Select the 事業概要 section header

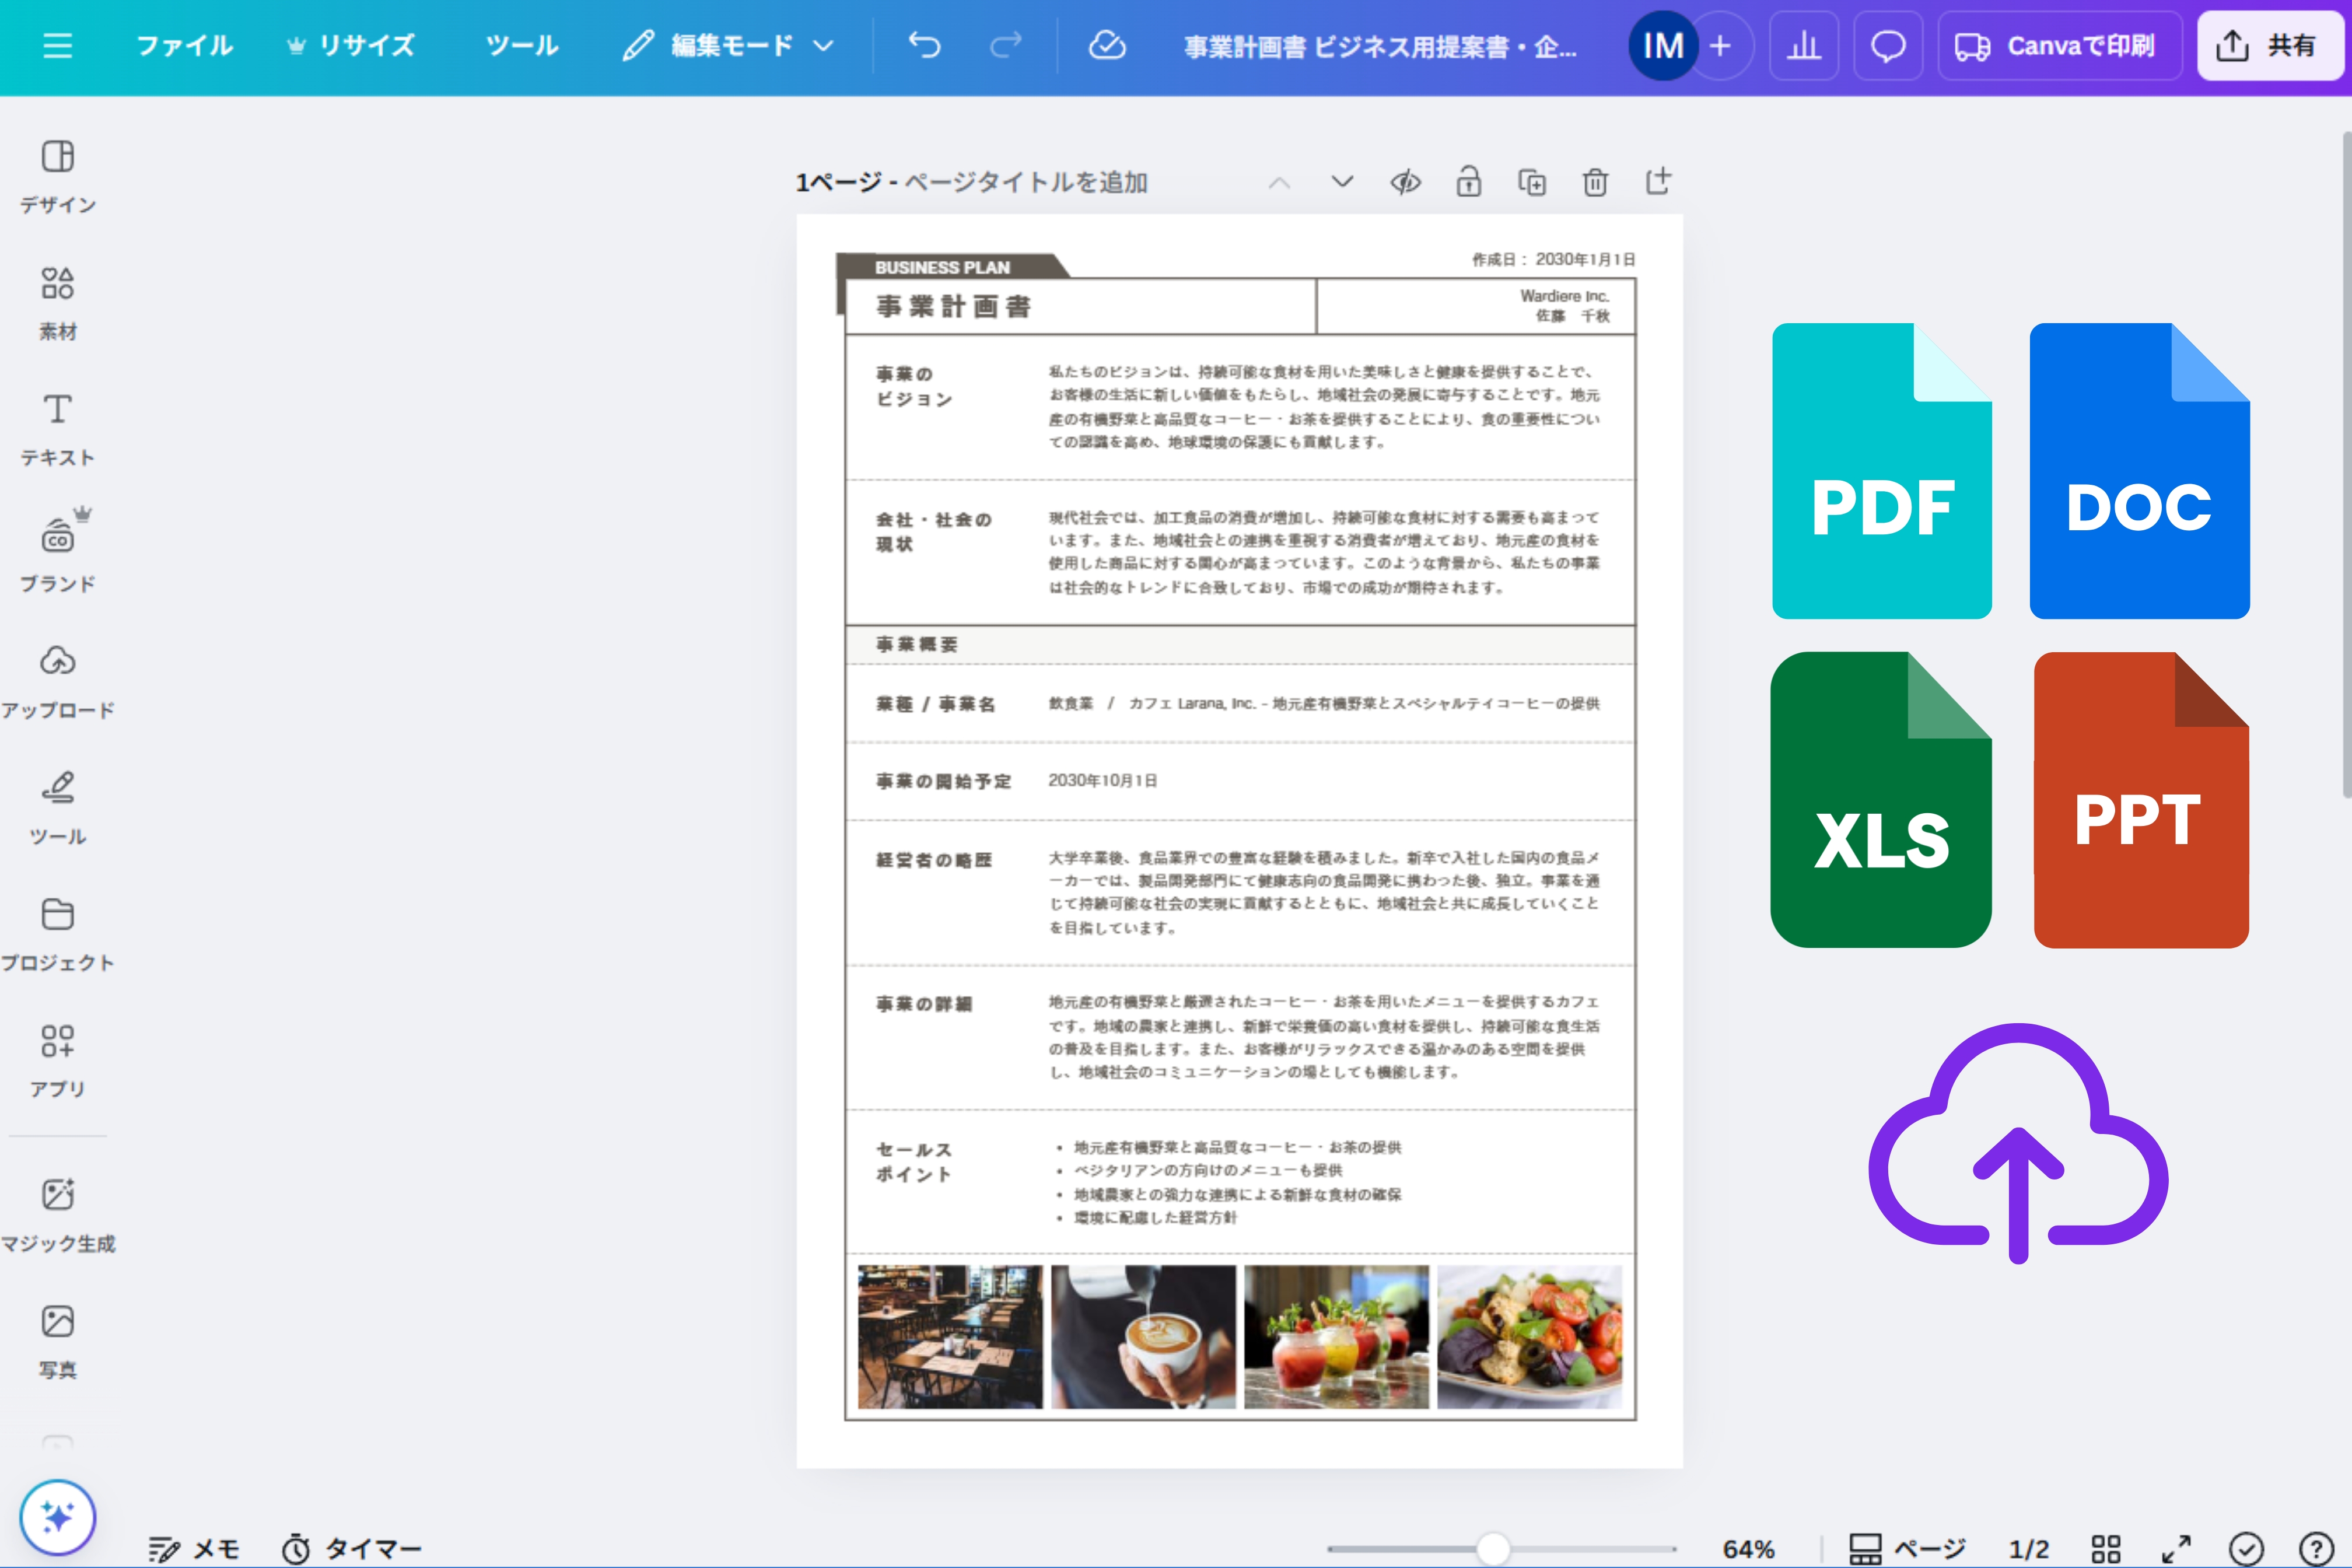pos(916,645)
